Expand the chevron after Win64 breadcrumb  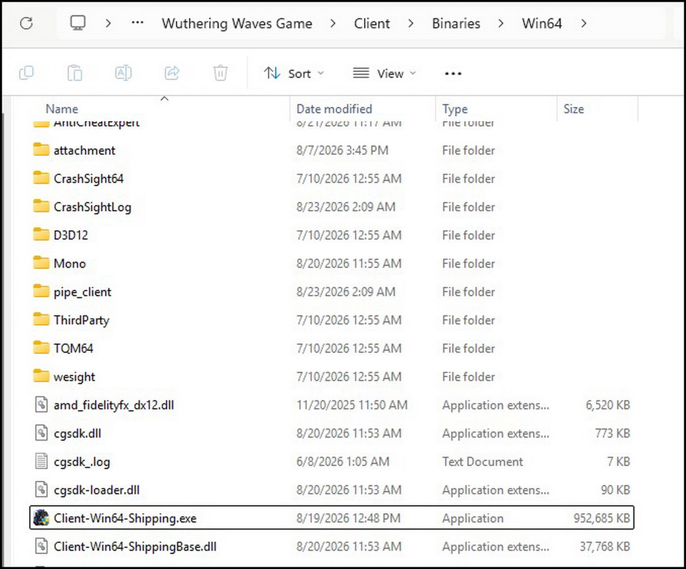pyautogui.click(x=583, y=23)
